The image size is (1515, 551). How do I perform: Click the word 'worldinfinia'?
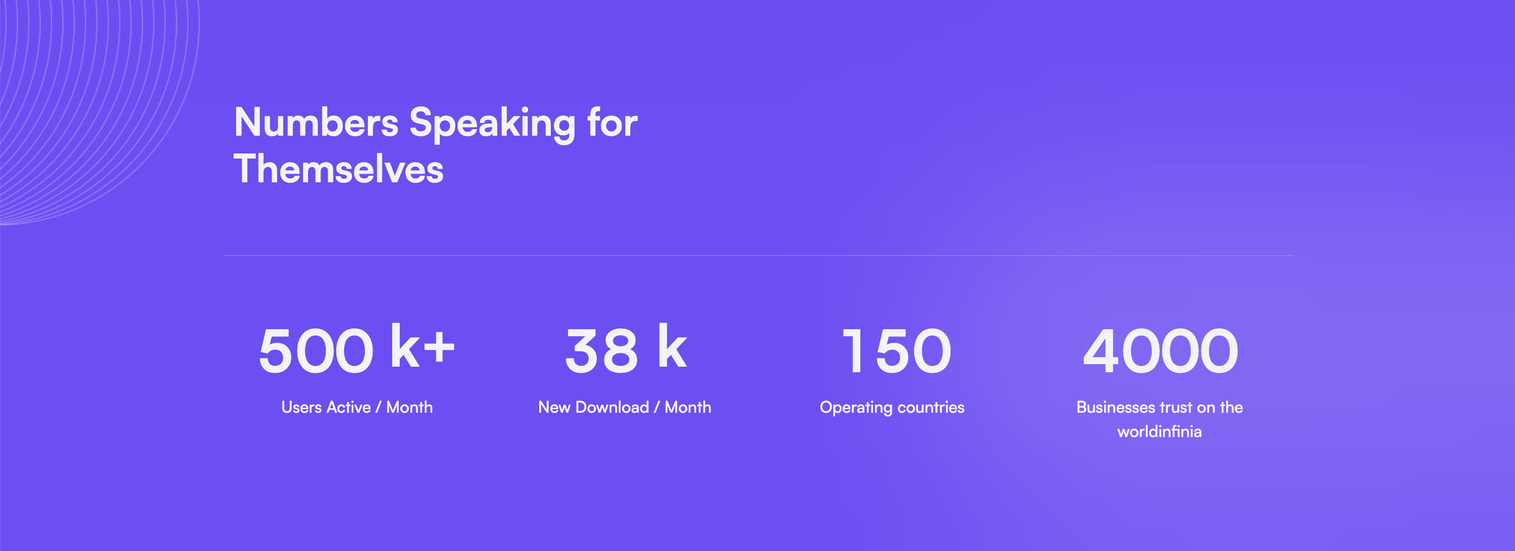tap(1159, 431)
